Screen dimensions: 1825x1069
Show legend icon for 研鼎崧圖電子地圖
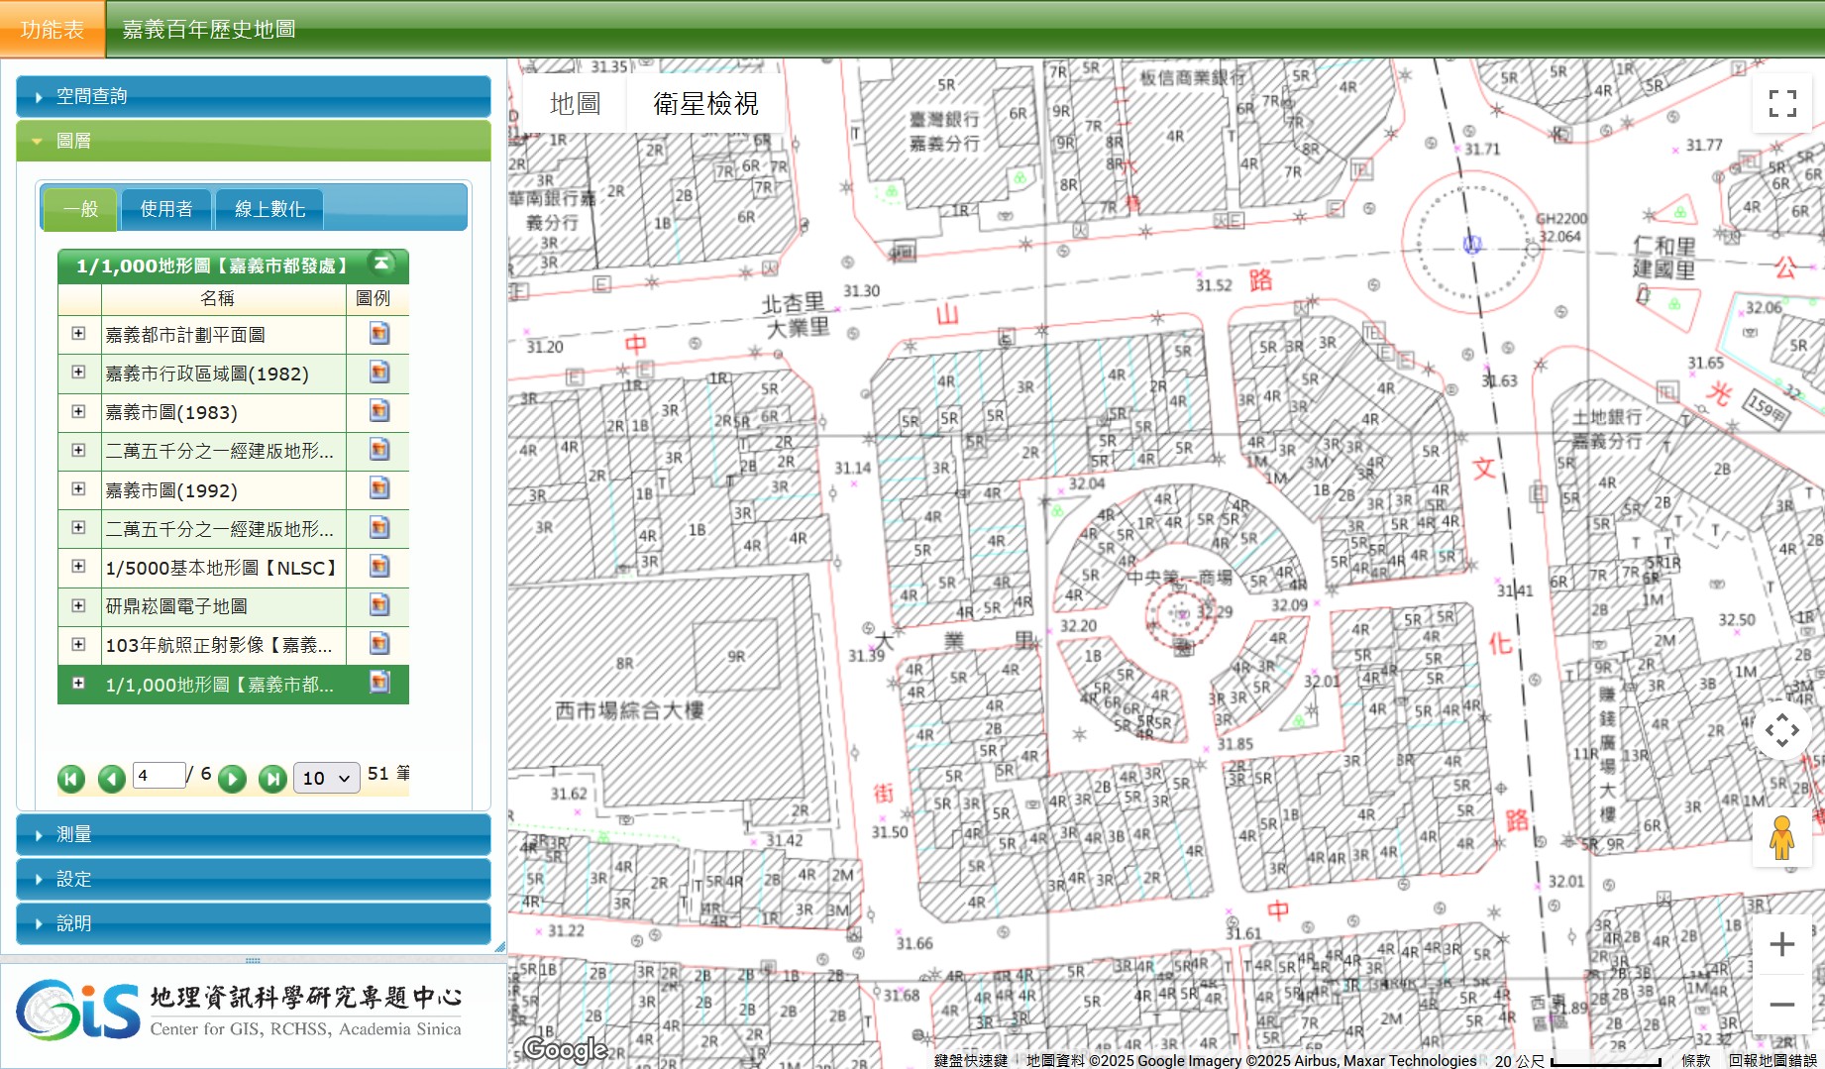pyautogui.click(x=378, y=605)
